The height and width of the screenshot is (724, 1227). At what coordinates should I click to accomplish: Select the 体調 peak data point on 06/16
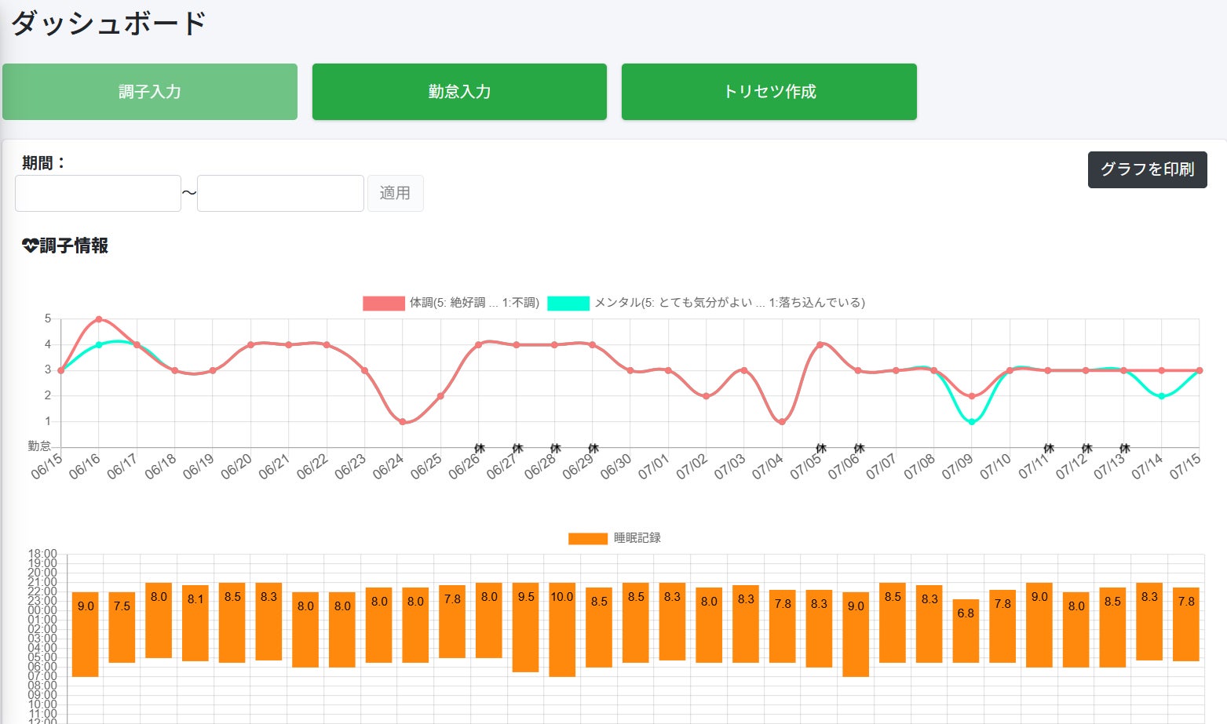pyautogui.click(x=99, y=319)
